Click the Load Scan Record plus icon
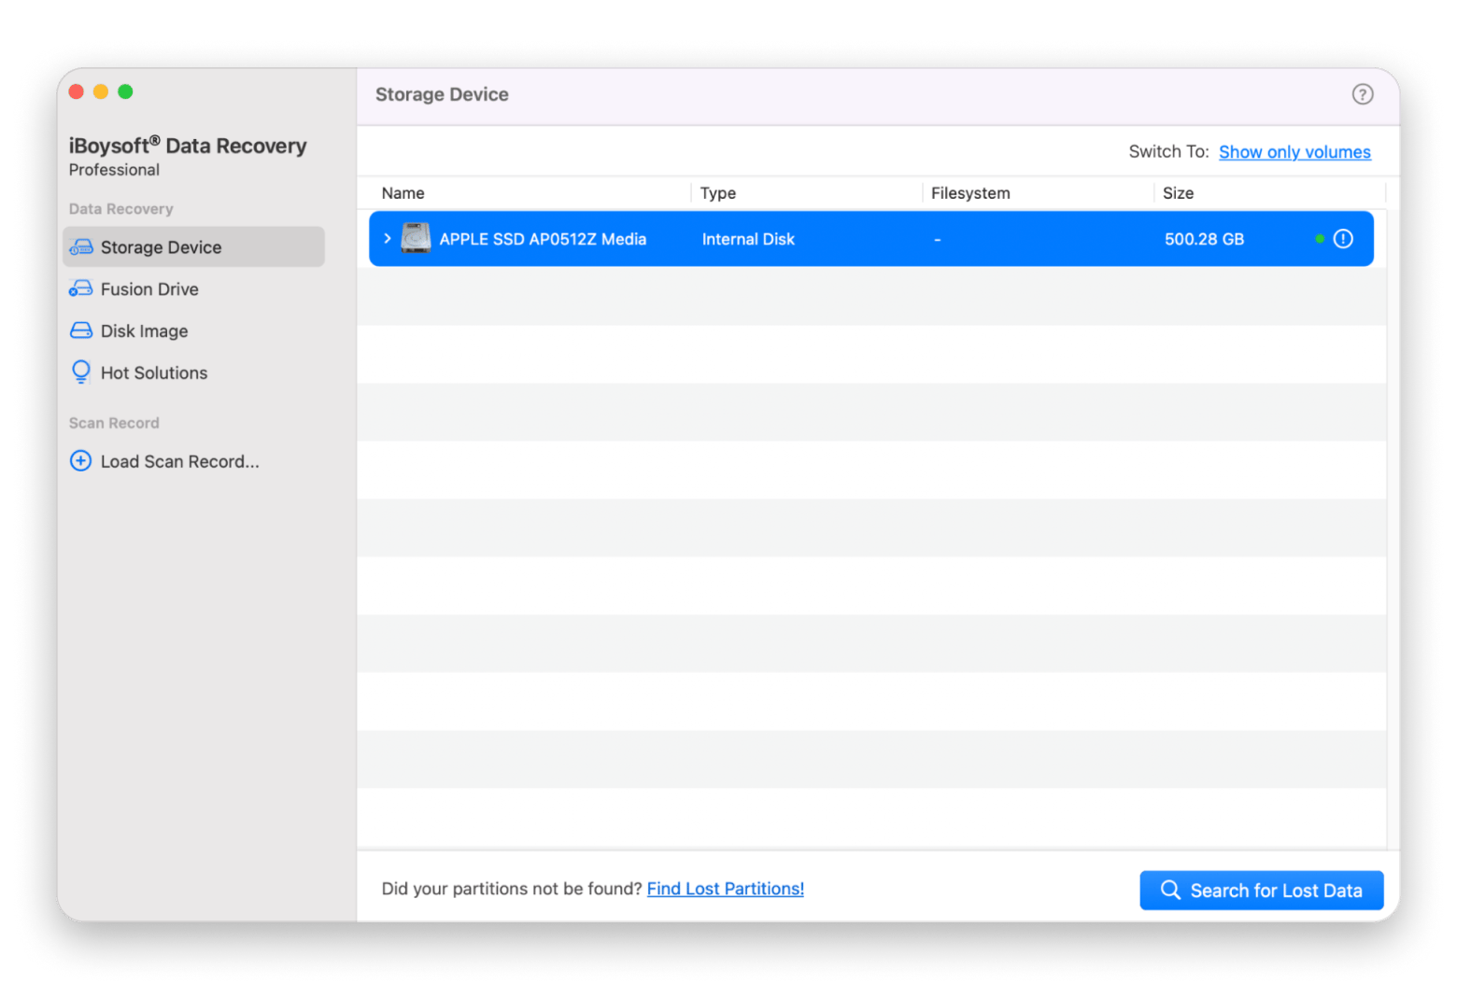 (81, 461)
